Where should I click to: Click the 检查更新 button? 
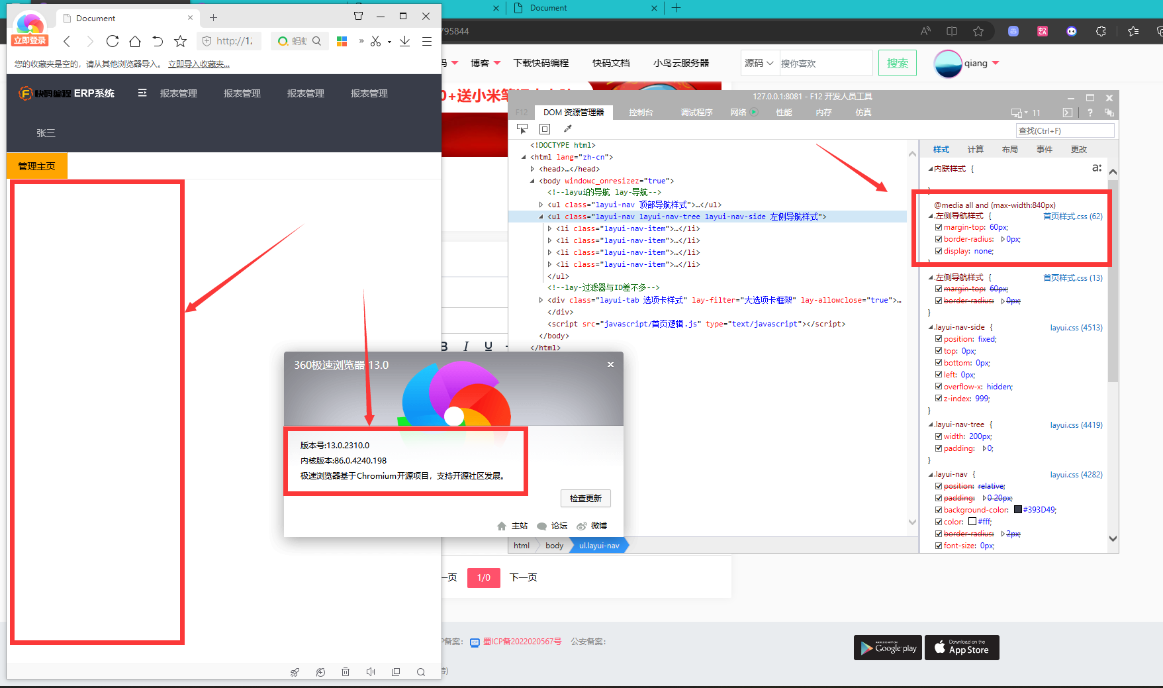tap(586, 498)
